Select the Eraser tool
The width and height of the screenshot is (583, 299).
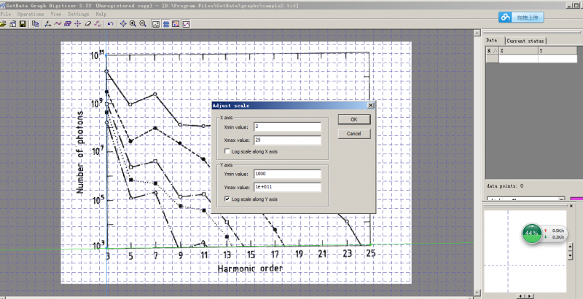coord(87,24)
